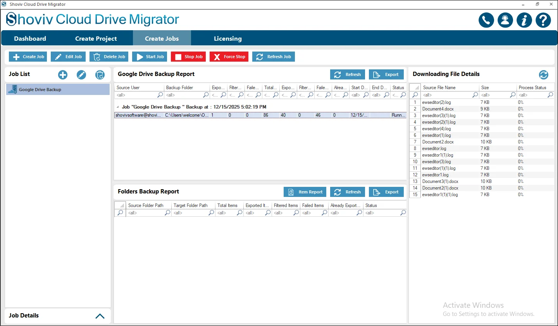Expand the Job Details panel chevron
The image size is (558, 326).
[100, 316]
